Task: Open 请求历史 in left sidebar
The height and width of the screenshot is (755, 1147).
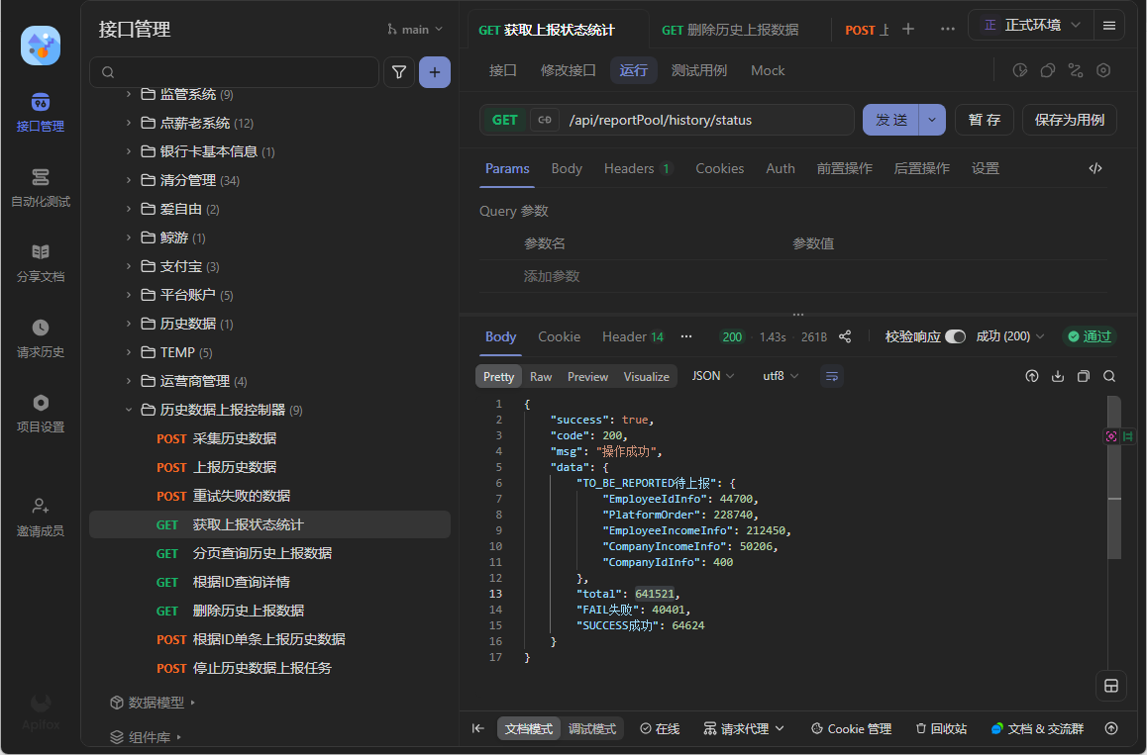Action: (x=41, y=338)
